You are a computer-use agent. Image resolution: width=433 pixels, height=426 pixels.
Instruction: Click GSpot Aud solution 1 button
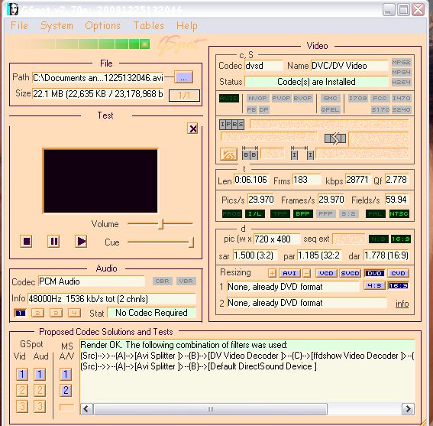[40, 375]
